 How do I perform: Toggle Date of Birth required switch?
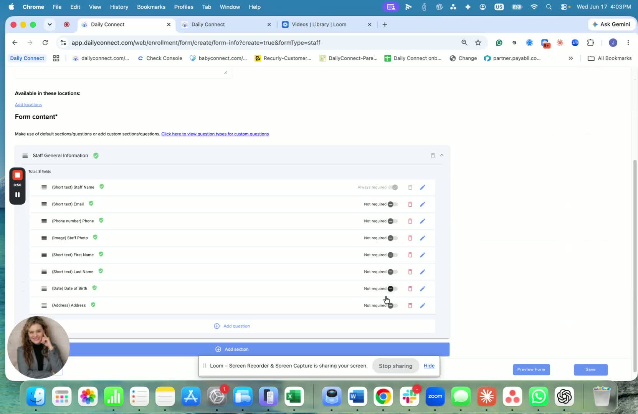point(392,289)
